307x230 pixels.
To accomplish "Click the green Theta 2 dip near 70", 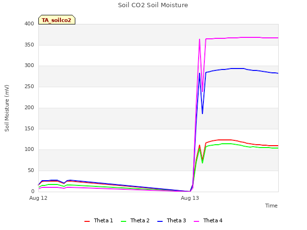I will 202,162.
